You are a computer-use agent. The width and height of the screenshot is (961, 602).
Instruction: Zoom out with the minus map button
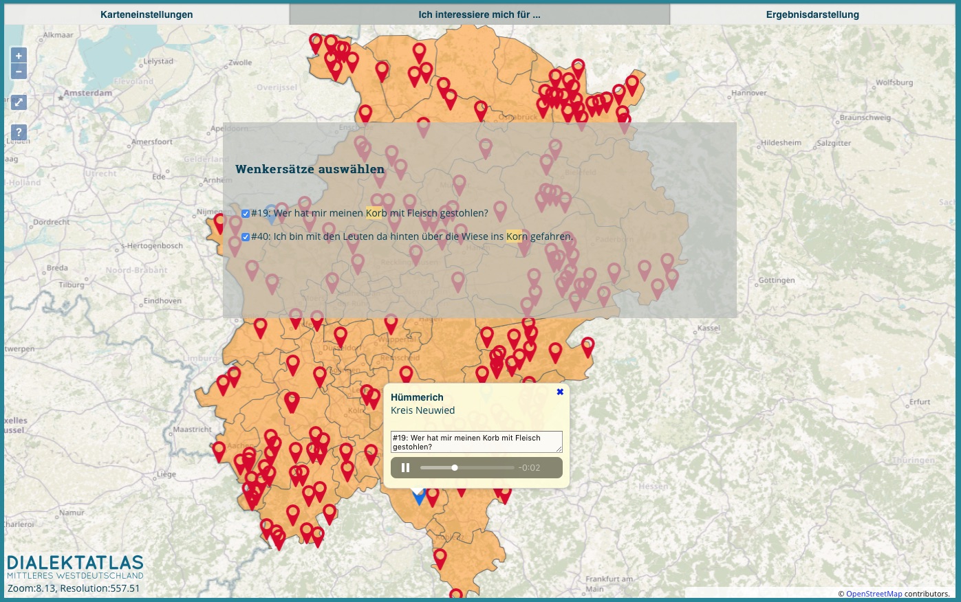[x=19, y=71]
